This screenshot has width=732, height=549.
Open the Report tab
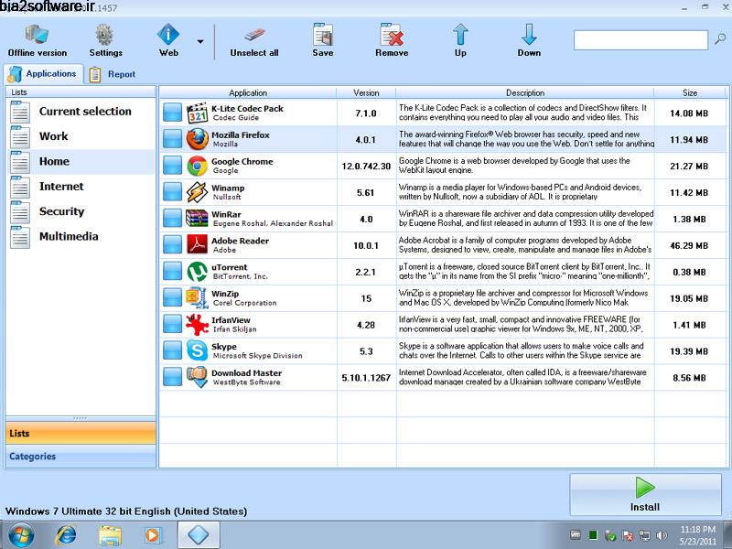click(x=113, y=73)
